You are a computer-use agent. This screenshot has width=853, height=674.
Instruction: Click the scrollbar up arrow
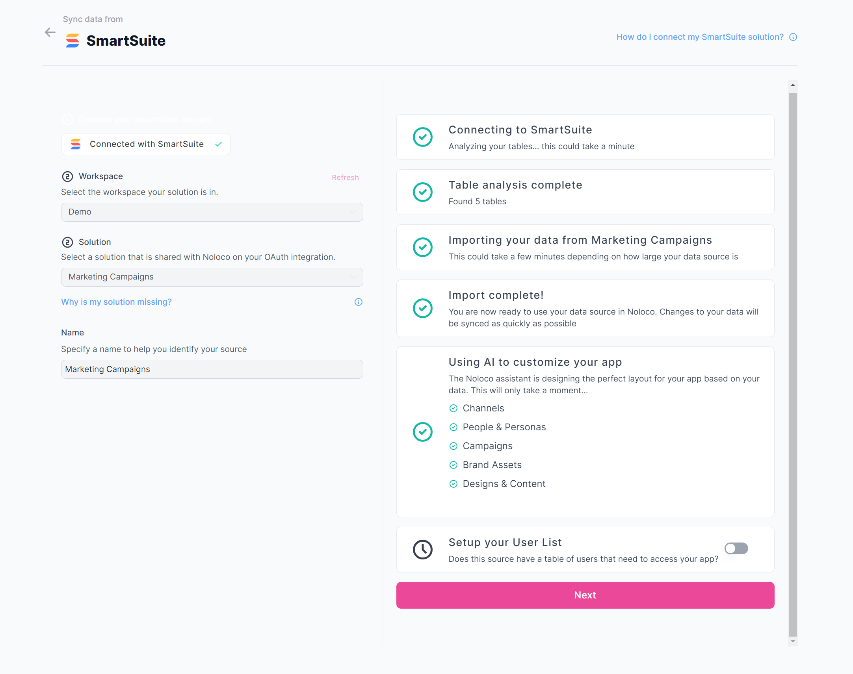point(793,85)
